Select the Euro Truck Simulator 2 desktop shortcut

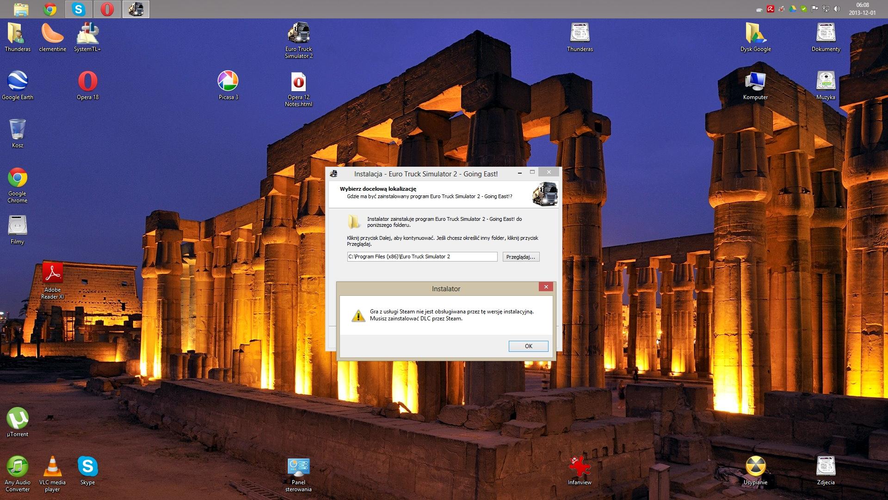298,40
